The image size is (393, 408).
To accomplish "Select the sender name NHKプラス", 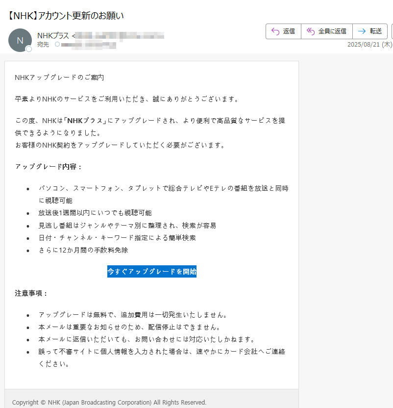I will pos(53,36).
